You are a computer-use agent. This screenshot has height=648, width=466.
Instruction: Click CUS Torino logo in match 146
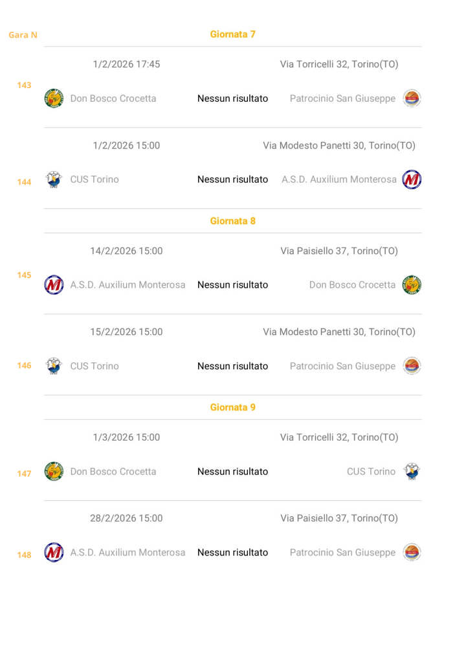pos(54,366)
